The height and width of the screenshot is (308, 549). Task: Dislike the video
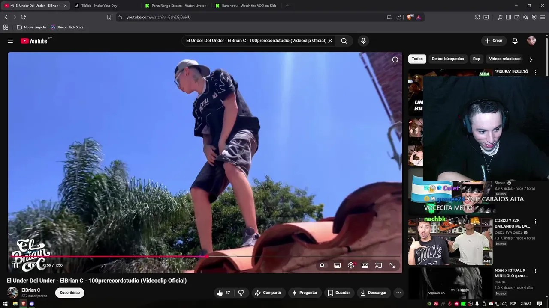tap(241, 293)
